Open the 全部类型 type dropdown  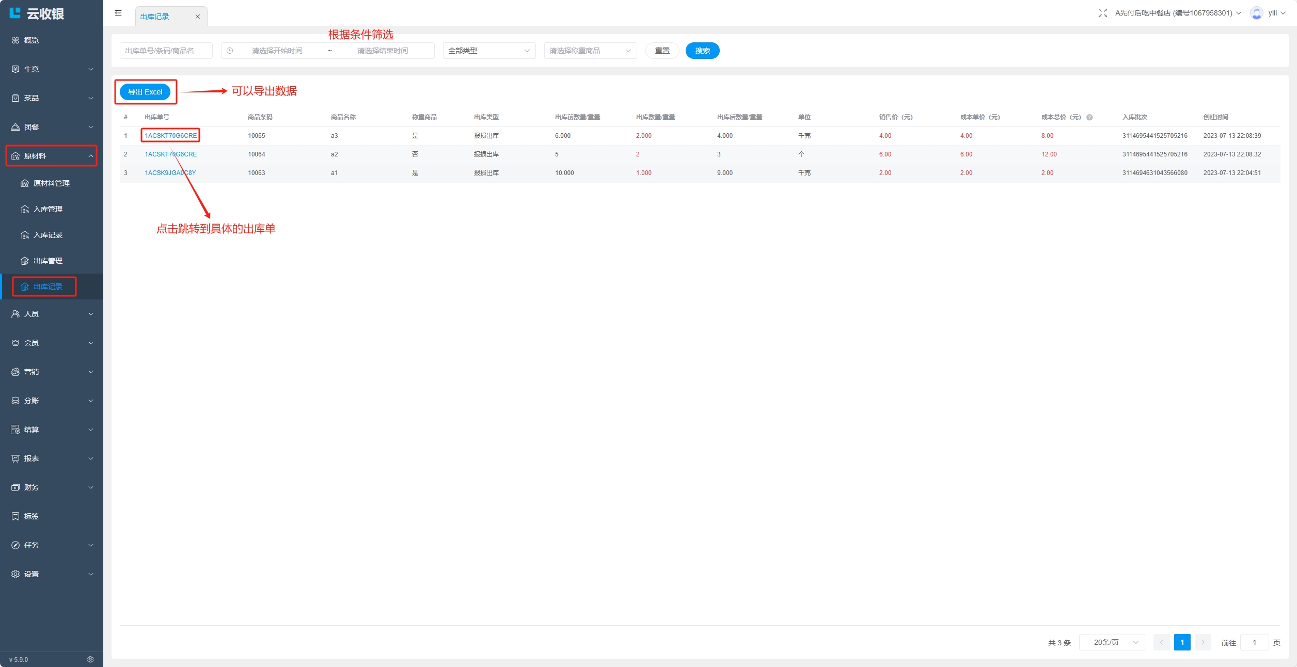click(488, 51)
